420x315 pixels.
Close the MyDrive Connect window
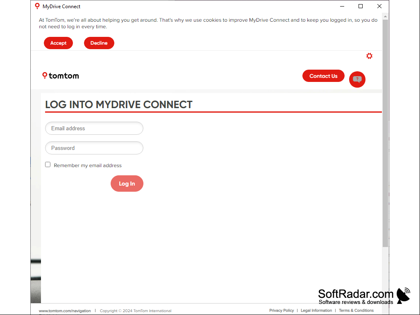point(379,6)
